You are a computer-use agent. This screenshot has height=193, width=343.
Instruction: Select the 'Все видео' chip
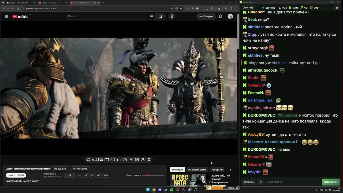click(x=177, y=170)
